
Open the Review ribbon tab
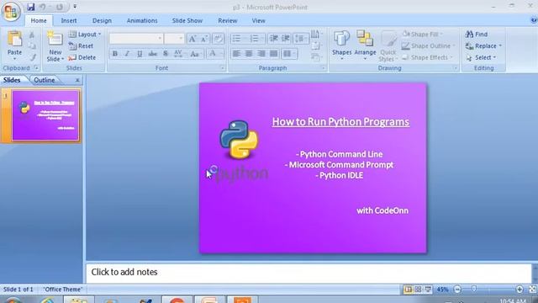(x=228, y=20)
